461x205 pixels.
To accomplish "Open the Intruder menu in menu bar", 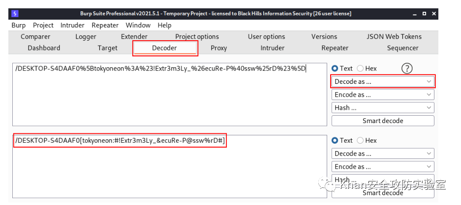I will click(x=72, y=25).
